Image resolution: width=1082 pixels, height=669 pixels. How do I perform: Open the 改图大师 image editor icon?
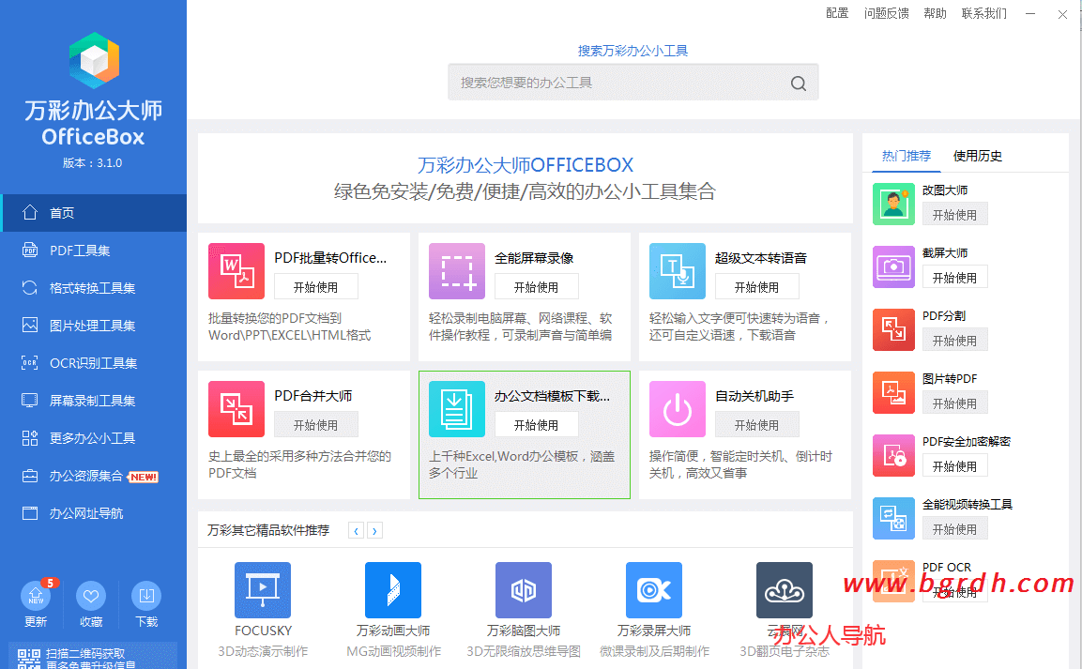coord(893,203)
